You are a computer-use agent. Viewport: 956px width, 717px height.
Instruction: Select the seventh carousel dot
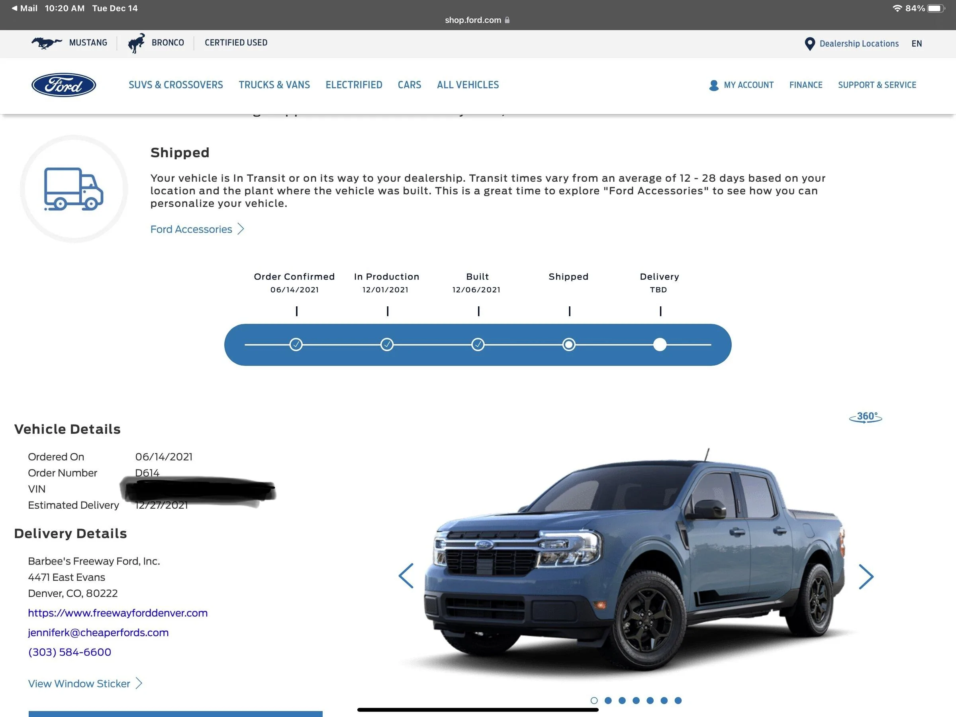[x=678, y=701]
